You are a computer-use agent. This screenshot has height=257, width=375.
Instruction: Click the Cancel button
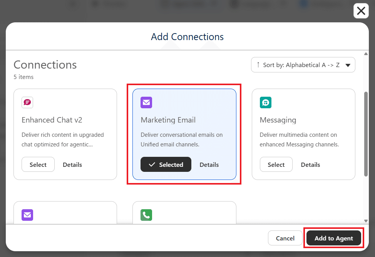(285, 238)
